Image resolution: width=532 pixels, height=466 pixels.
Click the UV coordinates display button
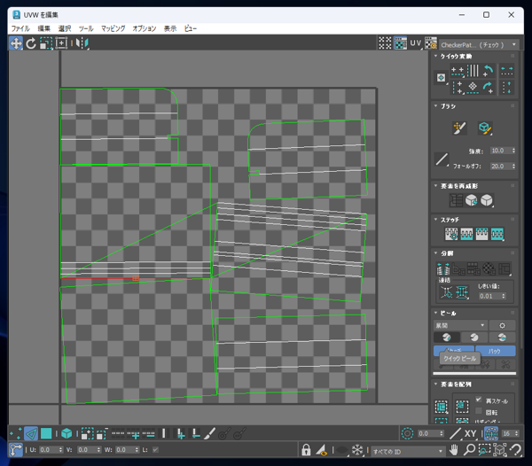(416, 43)
